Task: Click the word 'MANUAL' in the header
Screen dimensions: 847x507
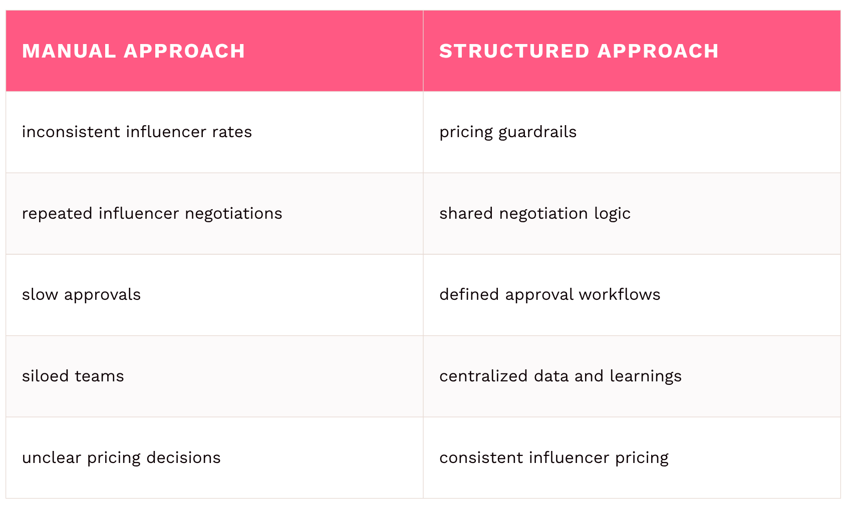Action: (x=69, y=51)
